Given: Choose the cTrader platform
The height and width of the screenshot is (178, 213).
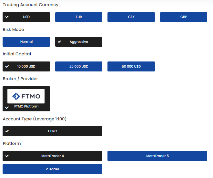Looking at the screenshot, I should coord(52,169).
